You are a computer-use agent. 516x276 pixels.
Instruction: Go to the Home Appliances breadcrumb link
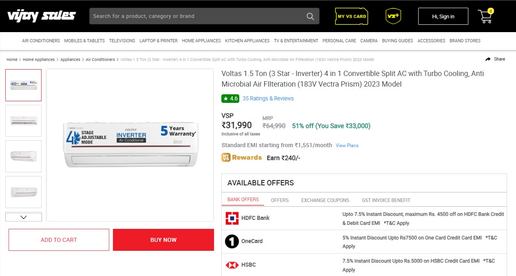39,59
